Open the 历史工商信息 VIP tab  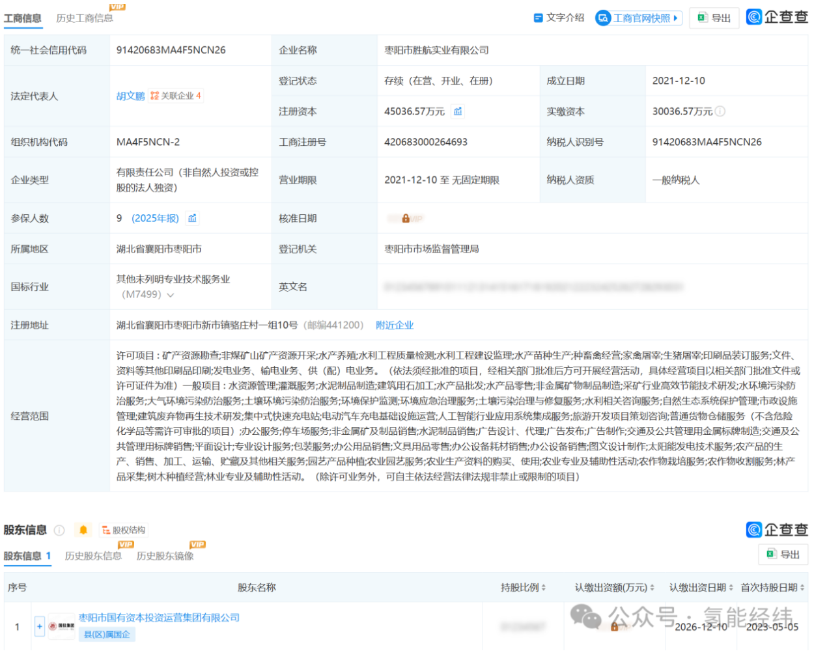pyautogui.click(x=85, y=18)
